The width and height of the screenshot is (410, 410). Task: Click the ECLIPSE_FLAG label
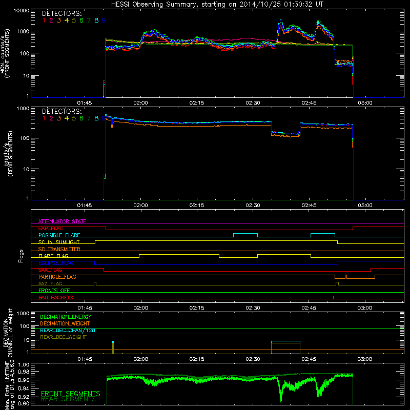(x=56, y=263)
